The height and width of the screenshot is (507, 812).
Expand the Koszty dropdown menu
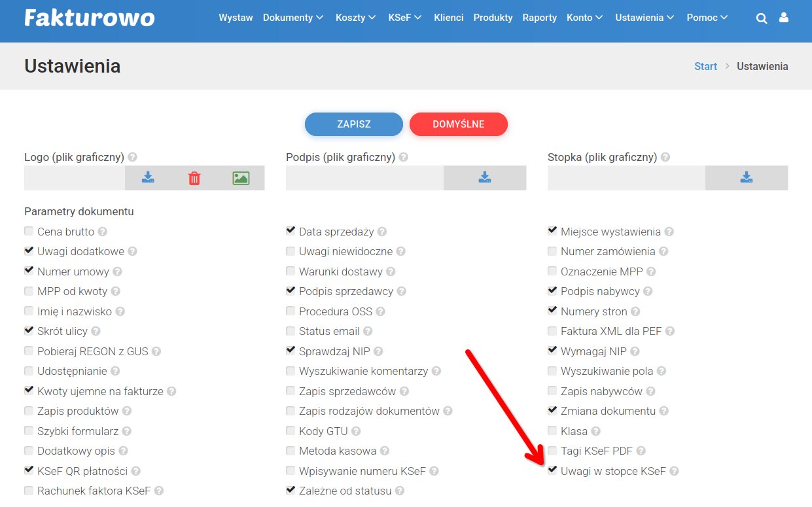[356, 18]
